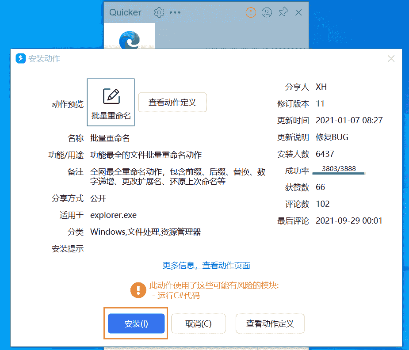Viewport: 409px width, 350px height.
Task: Click the 备注 remark paragraph text
Action: 178,176
